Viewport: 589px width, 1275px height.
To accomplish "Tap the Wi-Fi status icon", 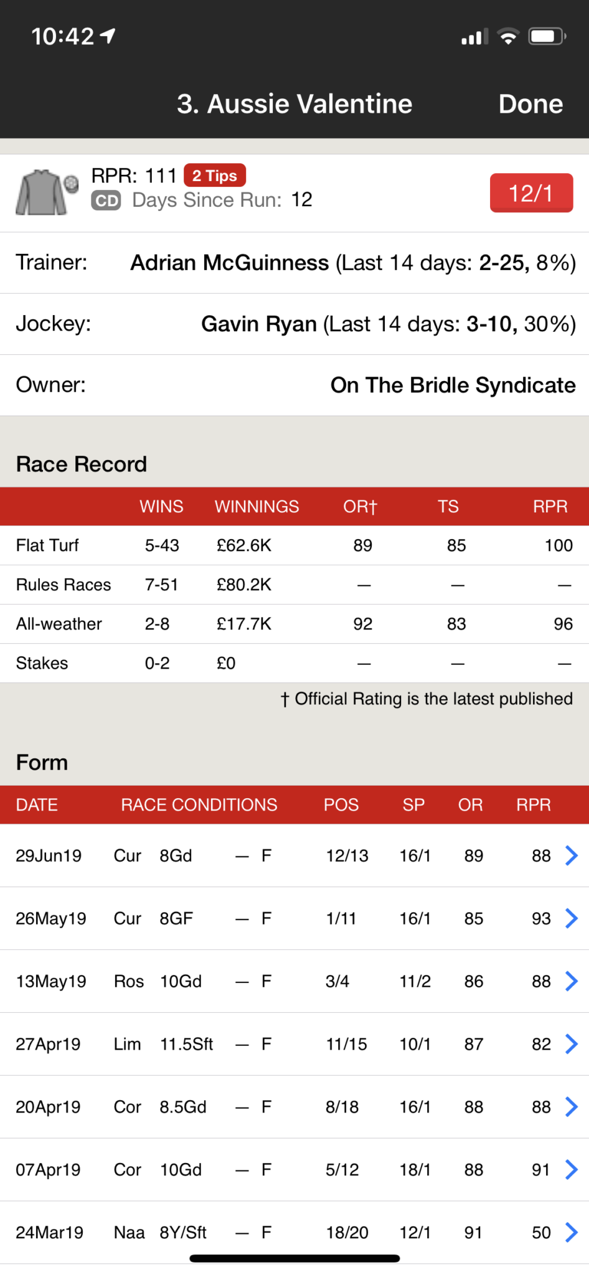I will tap(509, 37).
